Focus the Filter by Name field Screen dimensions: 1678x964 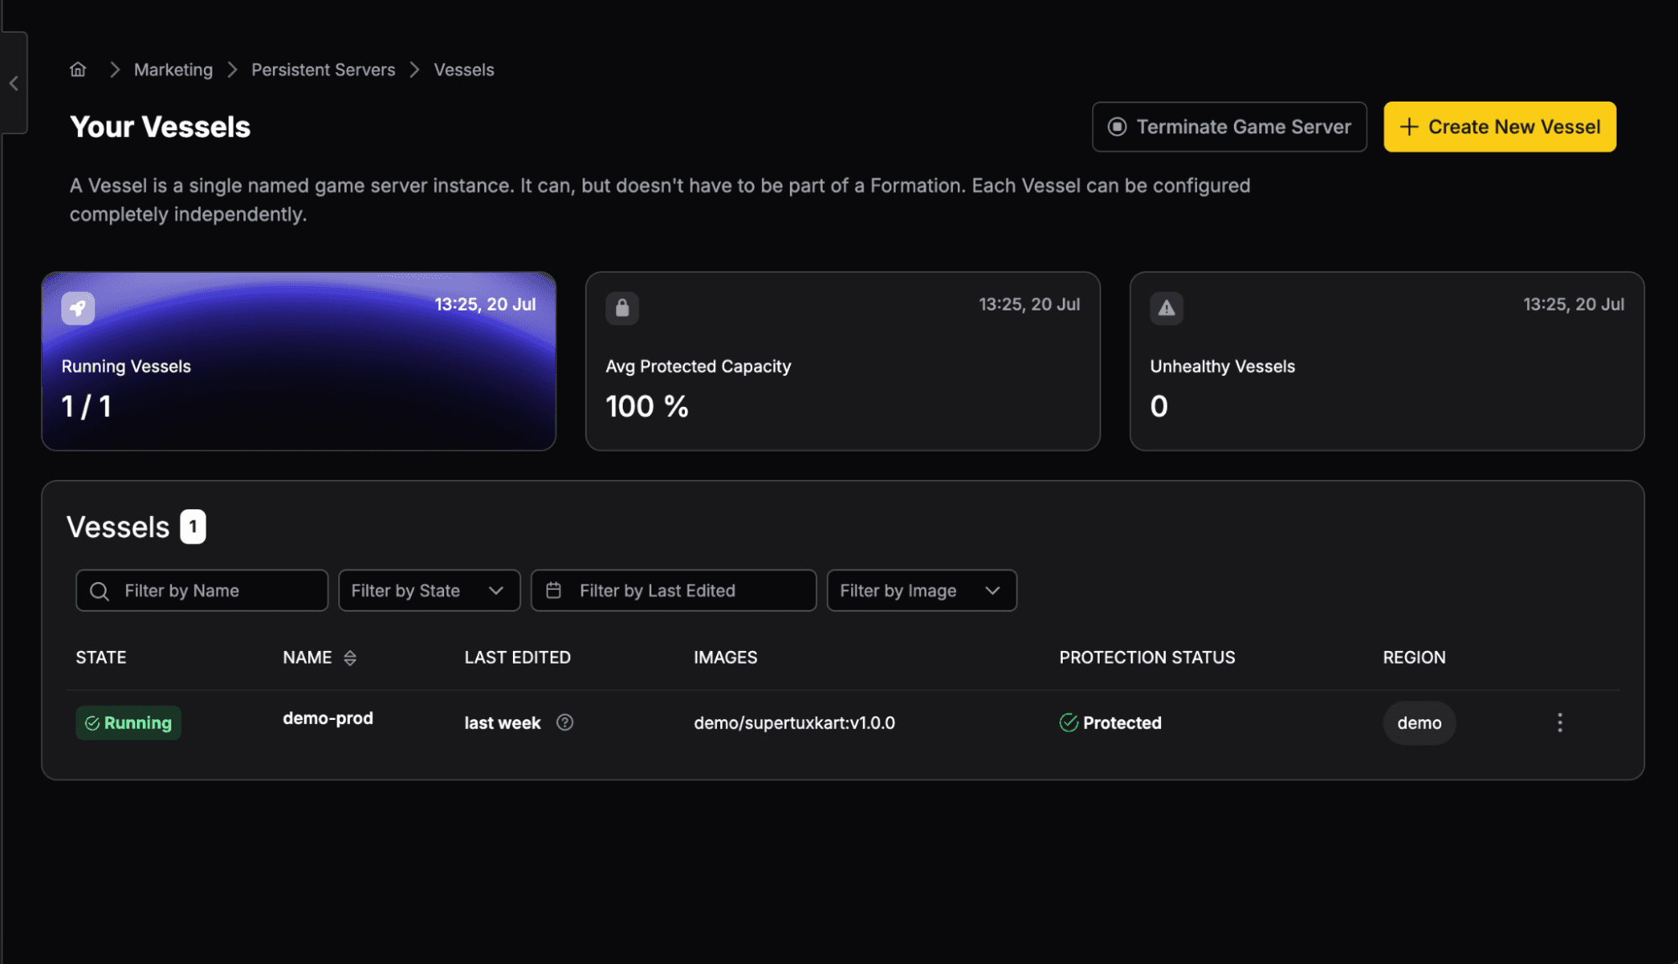point(201,591)
